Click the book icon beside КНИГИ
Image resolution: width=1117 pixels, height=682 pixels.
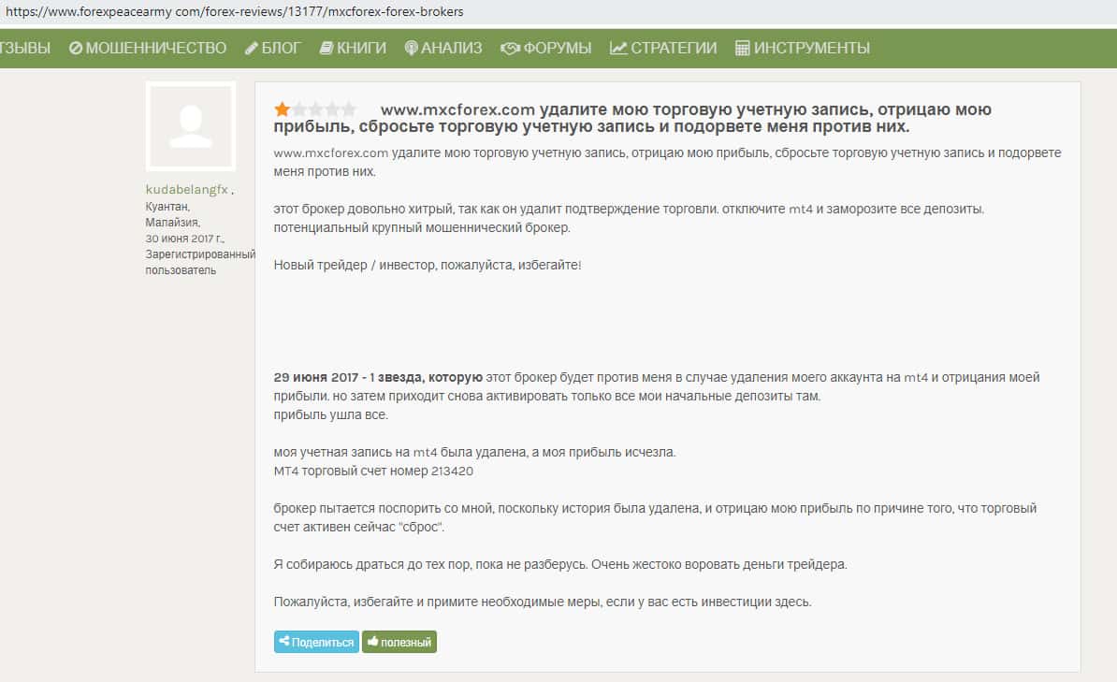click(326, 48)
